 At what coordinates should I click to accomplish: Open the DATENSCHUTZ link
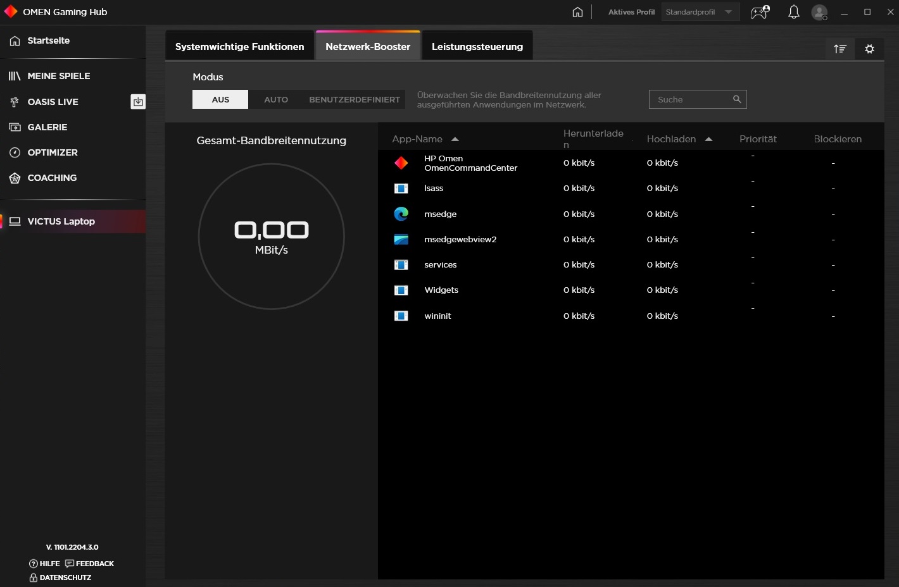tap(61, 578)
